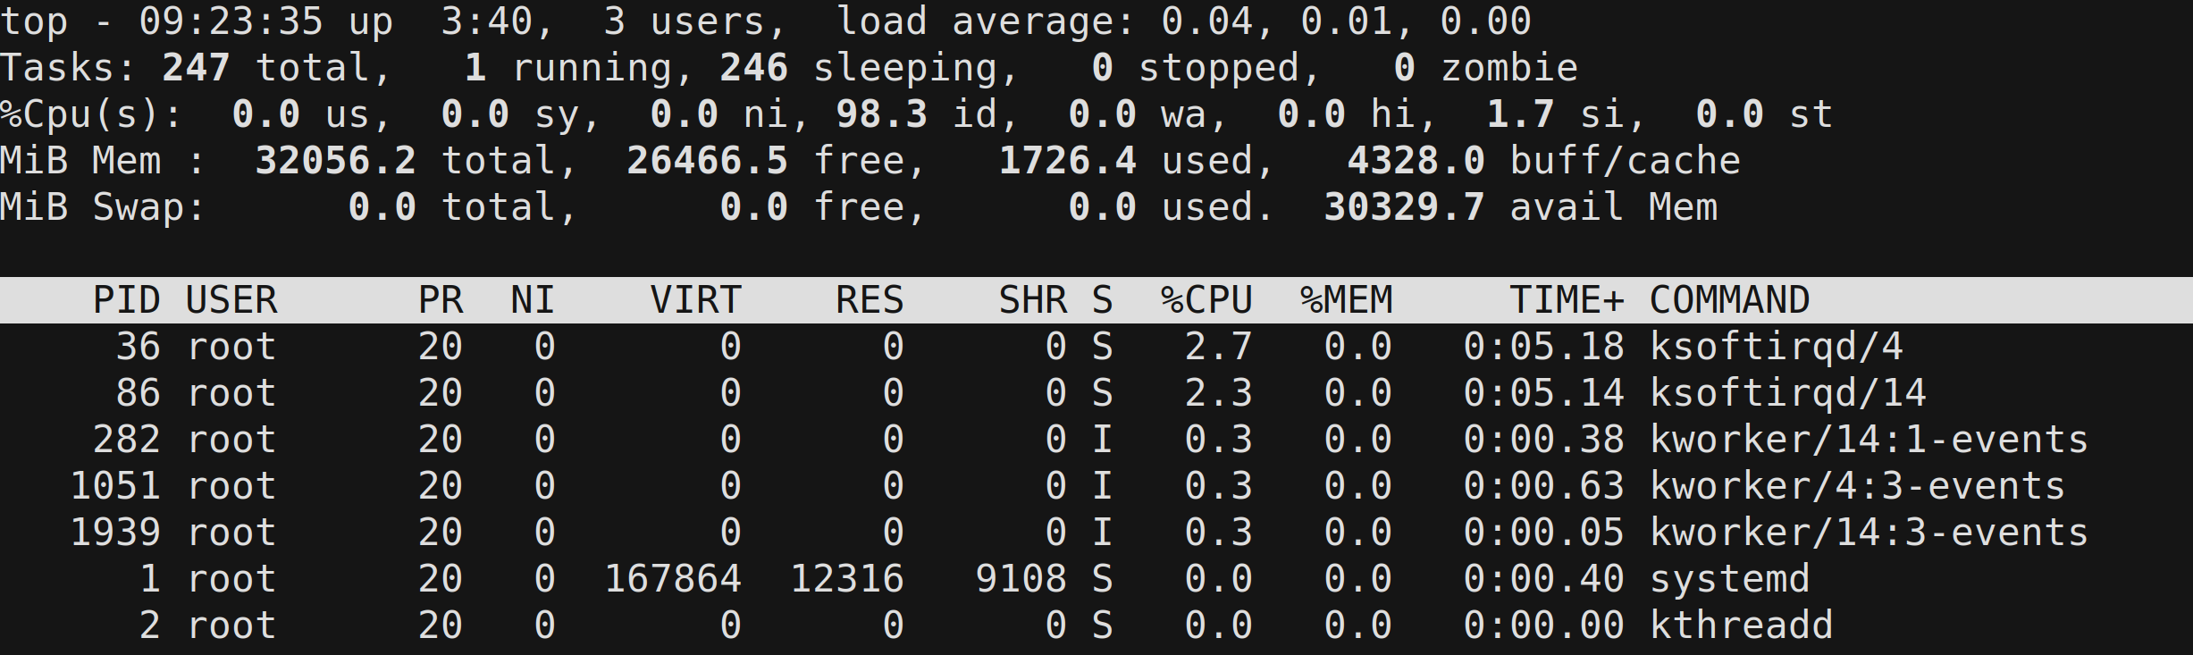Click the TIME+ column header
The height and width of the screenshot is (655, 2193).
tap(1567, 300)
